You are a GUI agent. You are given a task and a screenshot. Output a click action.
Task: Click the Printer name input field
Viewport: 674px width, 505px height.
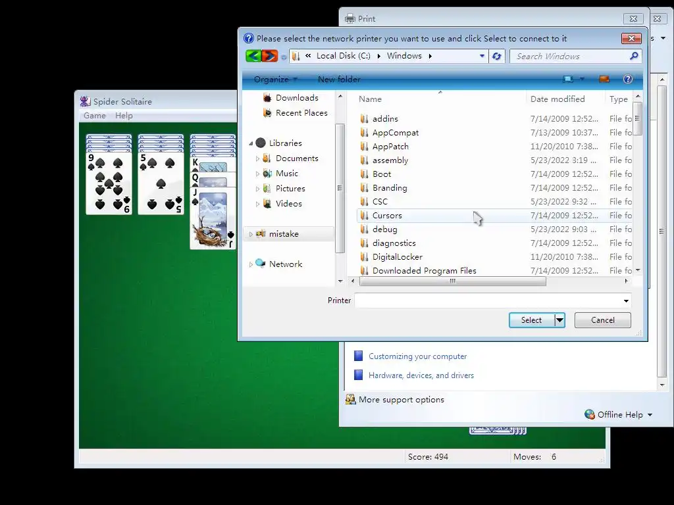click(488, 301)
